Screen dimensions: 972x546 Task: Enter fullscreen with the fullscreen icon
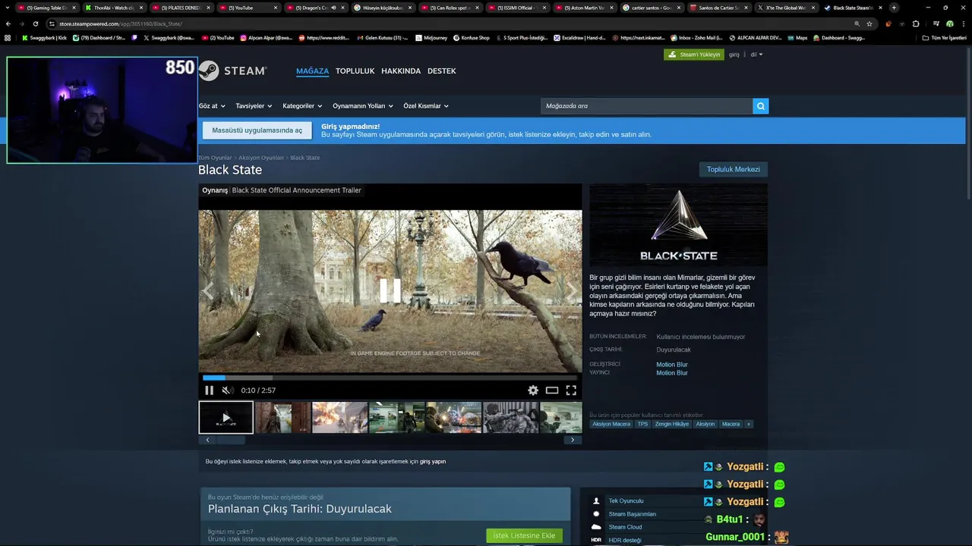tap(571, 391)
